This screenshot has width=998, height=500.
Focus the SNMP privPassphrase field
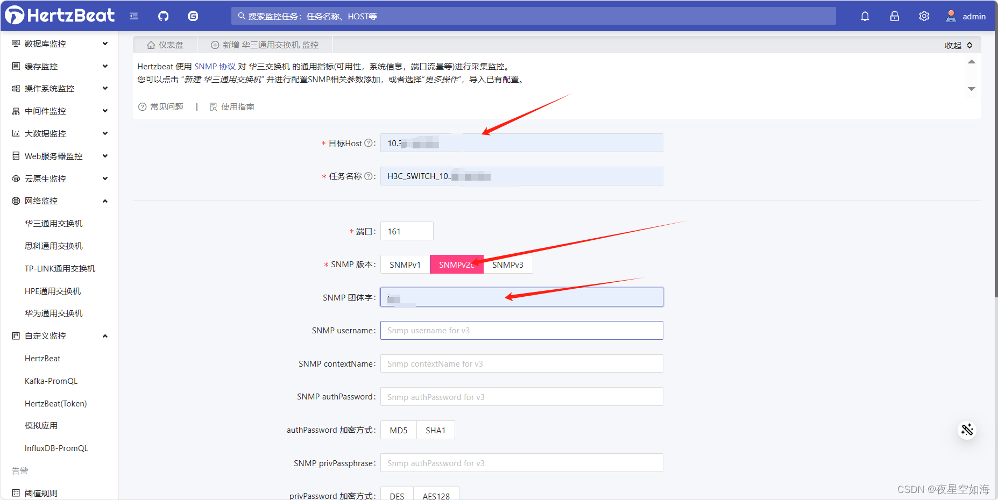522,463
